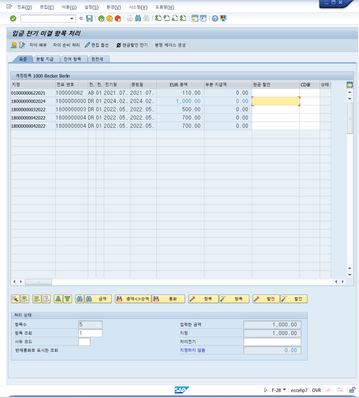The width and height of the screenshot is (359, 398).
Task: Click the small Find binoculars button left of 금액
Action: pos(80,299)
